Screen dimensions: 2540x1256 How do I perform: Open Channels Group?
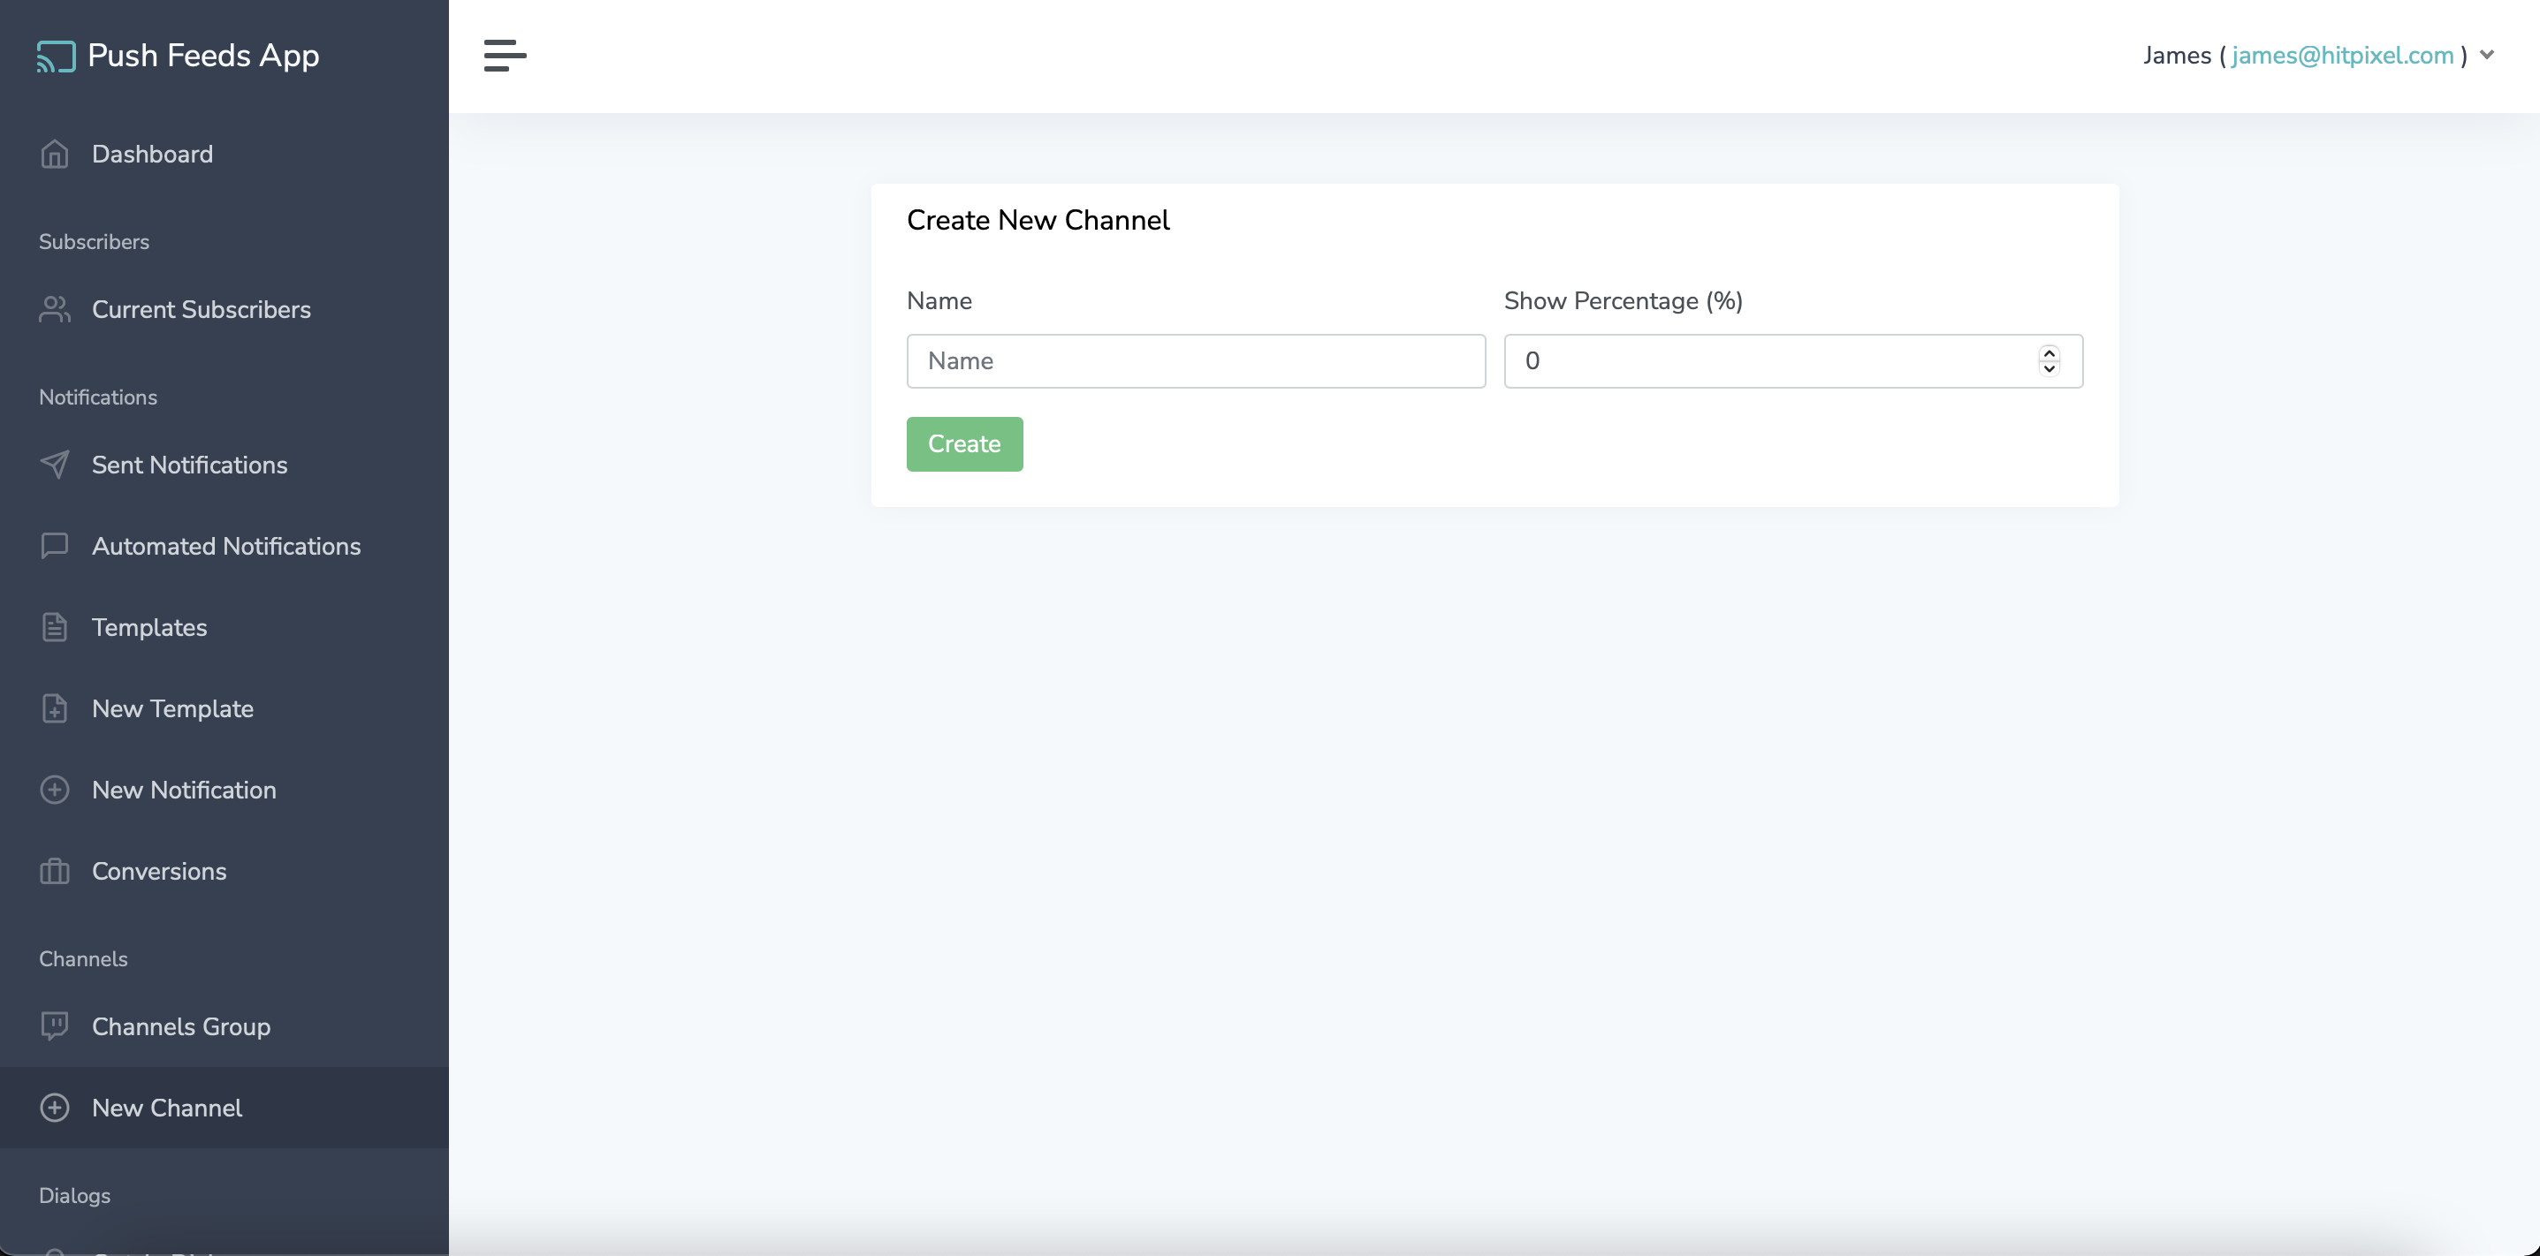(224, 1026)
